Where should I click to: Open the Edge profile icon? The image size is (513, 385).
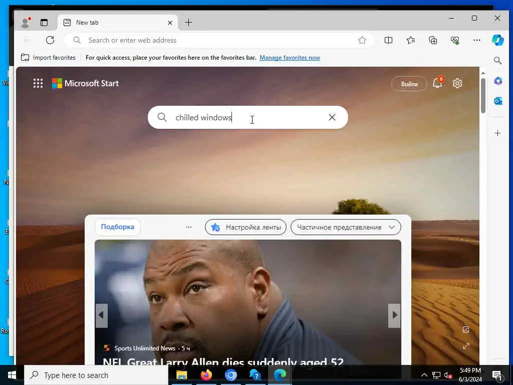click(25, 22)
